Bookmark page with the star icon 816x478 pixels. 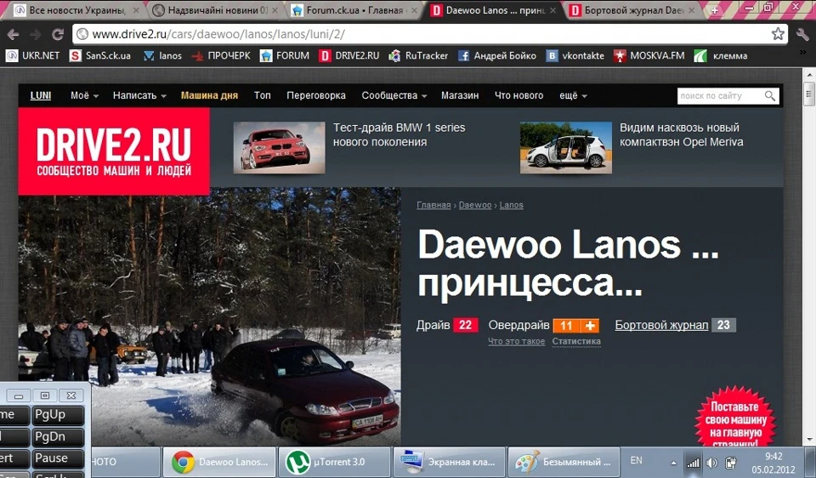pos(778,34)
